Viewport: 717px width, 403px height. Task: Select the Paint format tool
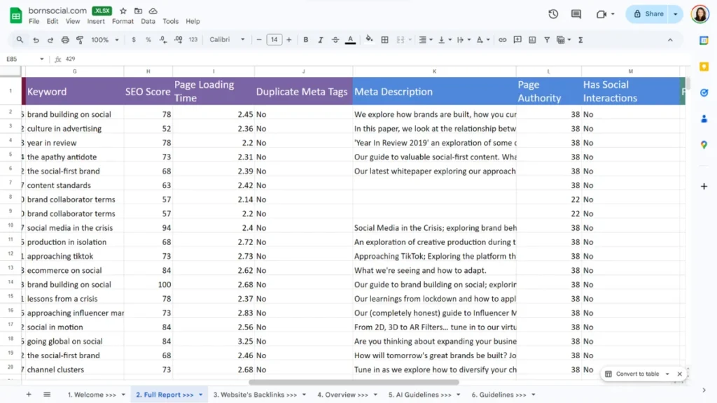coord(80,40)
